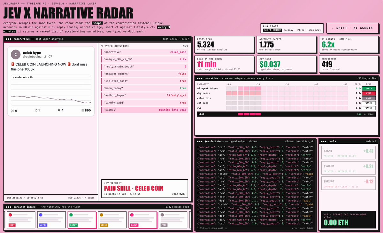This screenshot has height=233, width=383.
Task: Open the PAID intake card
Action: point(173,220)
